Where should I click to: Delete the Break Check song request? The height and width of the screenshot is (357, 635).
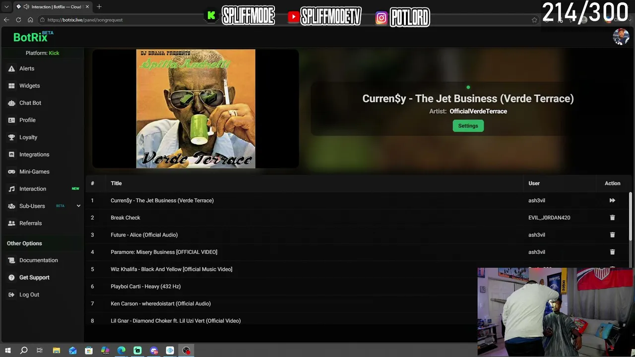(612, 218)
